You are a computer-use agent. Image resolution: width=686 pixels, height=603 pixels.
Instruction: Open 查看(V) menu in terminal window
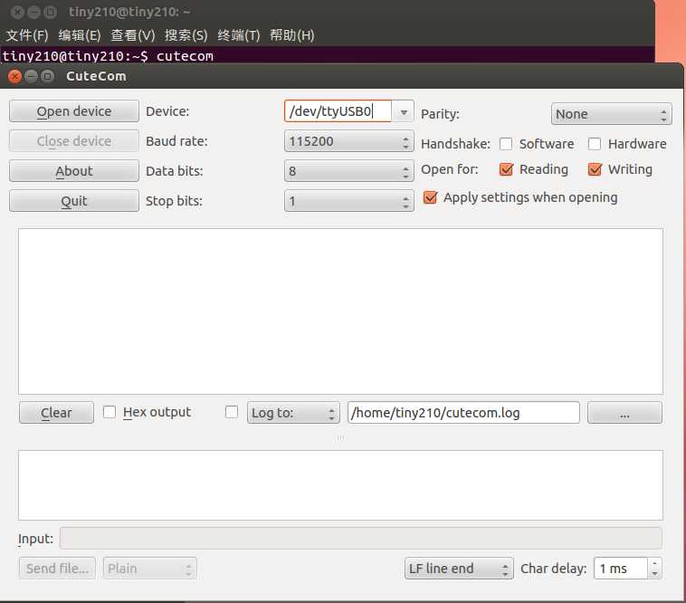coord(133,35)
